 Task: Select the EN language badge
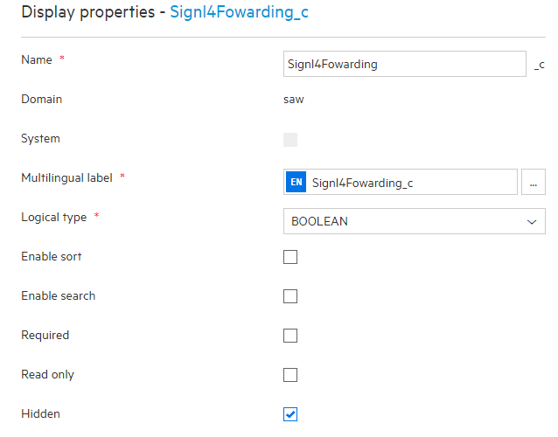[296, 182]
